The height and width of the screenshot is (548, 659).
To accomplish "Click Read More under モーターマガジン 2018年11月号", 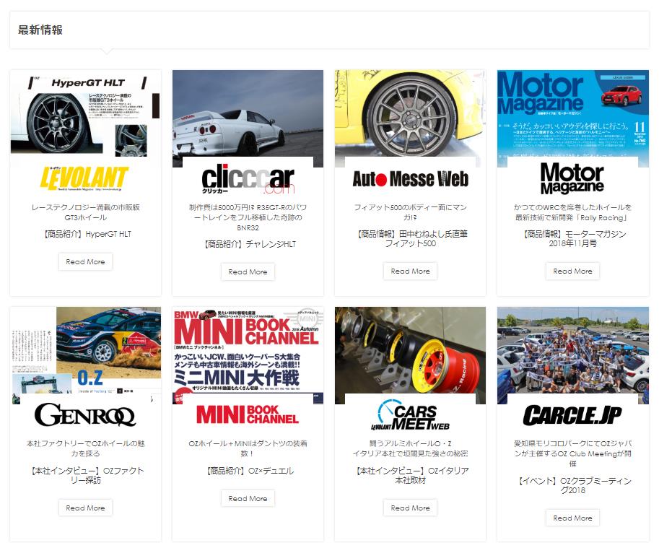I will click(573, 271).
